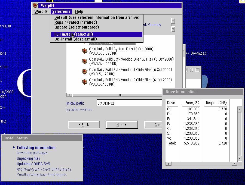245x185 pixels.
Task: Open the Help menu
Action: [79, 11]
